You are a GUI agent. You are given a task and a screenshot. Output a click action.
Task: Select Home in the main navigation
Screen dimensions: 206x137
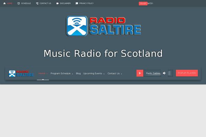[x=42, y=73]
